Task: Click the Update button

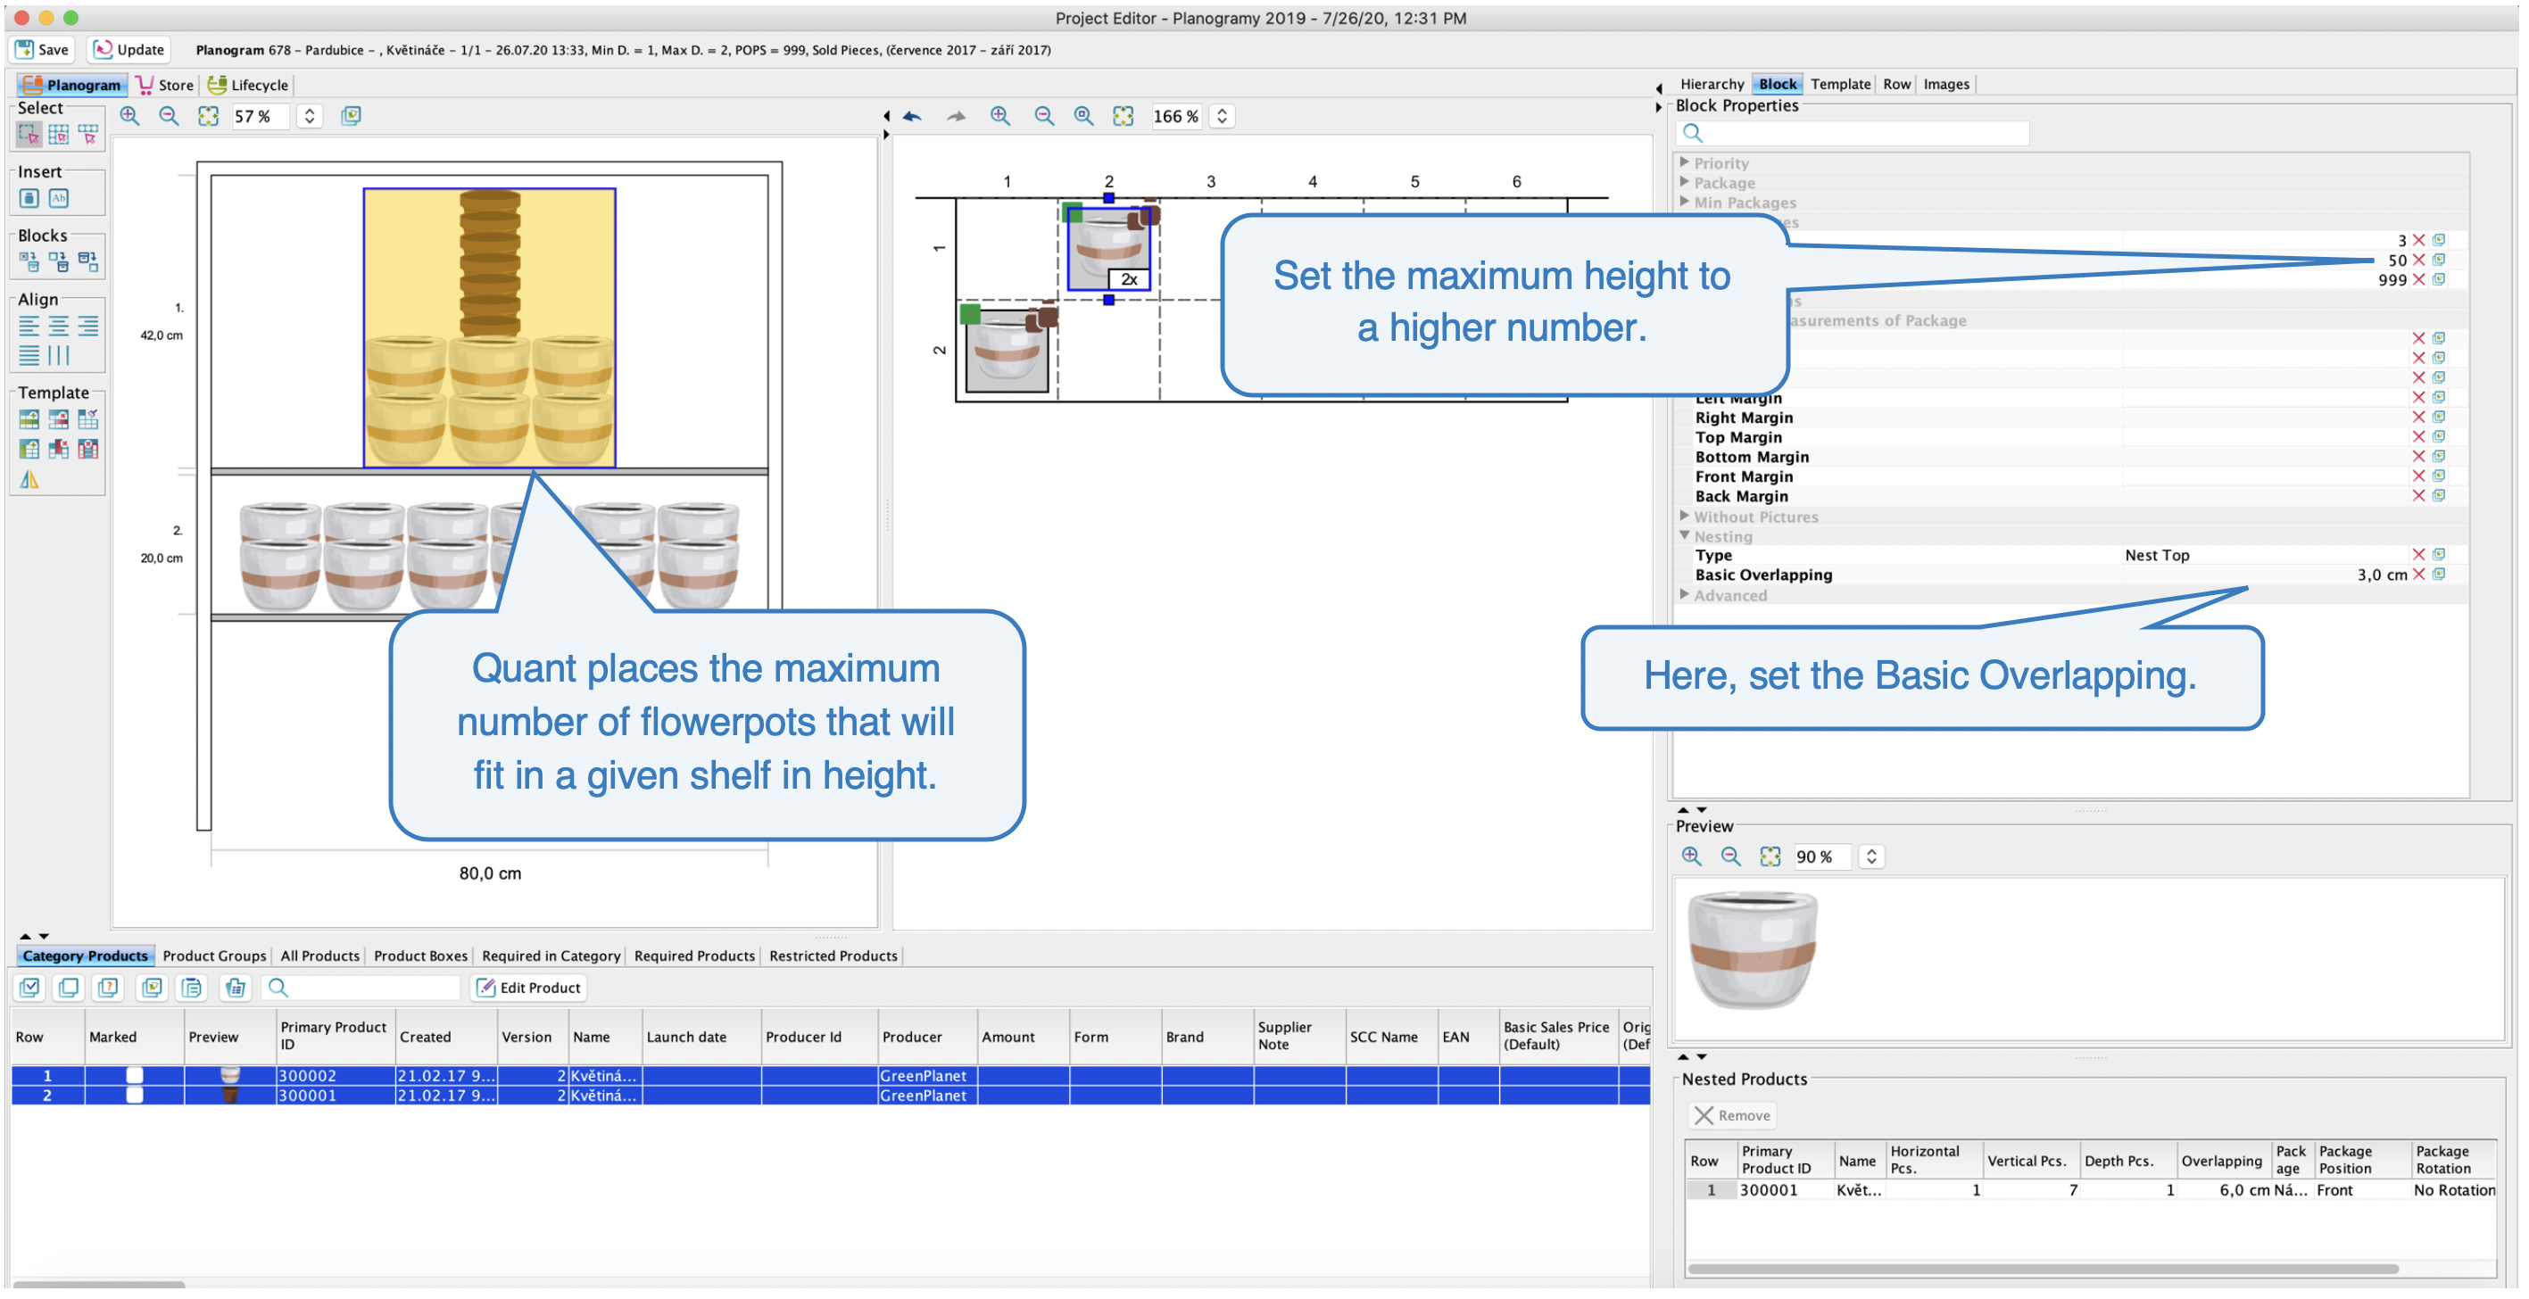Action: [x=129, y=49]
